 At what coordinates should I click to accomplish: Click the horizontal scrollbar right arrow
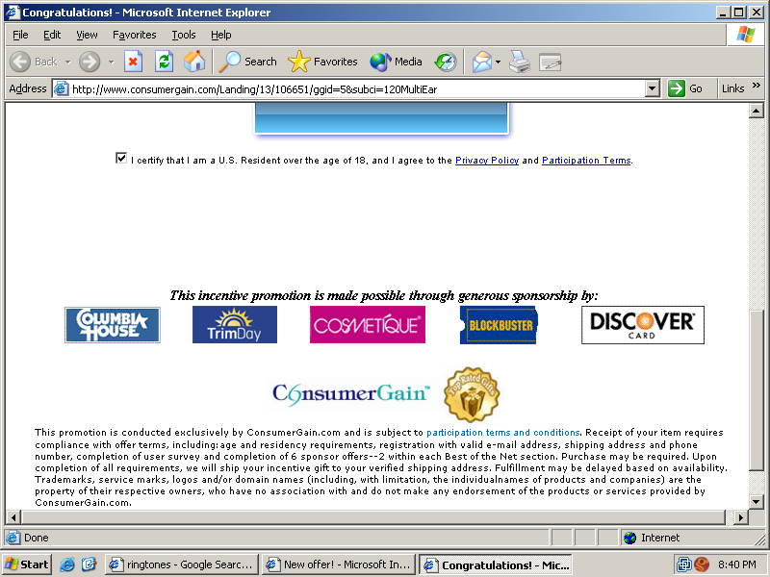740,516
